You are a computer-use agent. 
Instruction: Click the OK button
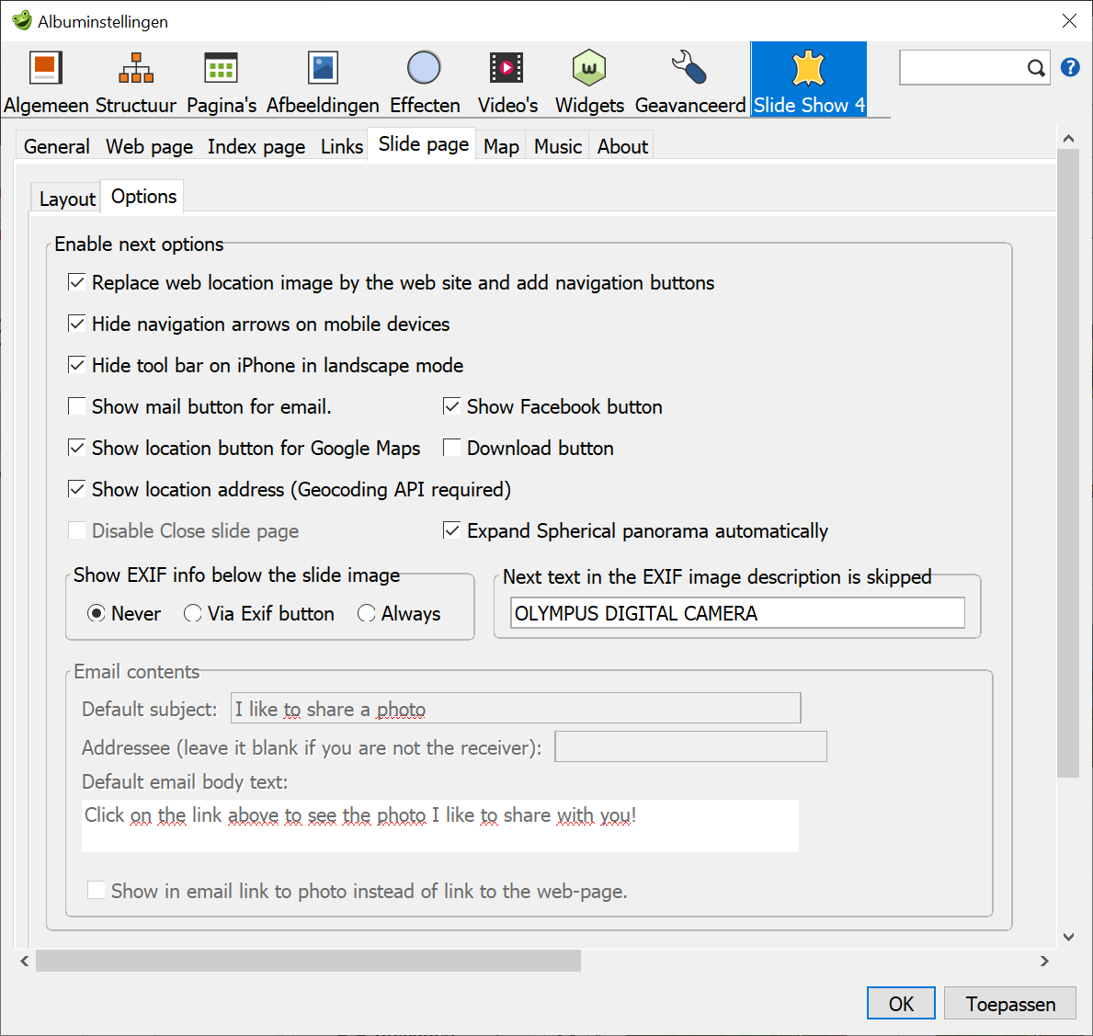coord(900,1003)
